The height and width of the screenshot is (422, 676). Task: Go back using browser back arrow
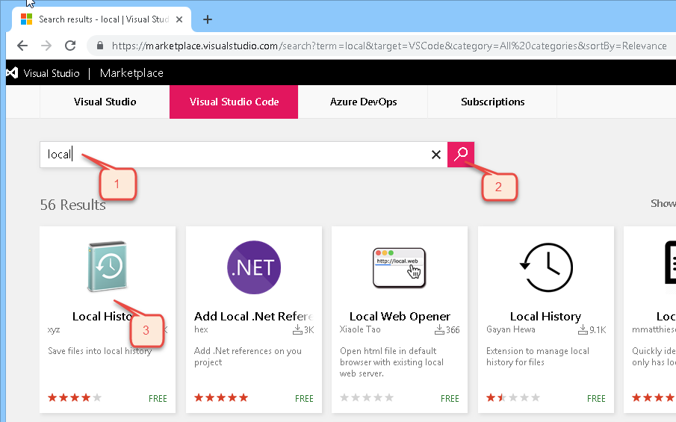pos(22,46)
